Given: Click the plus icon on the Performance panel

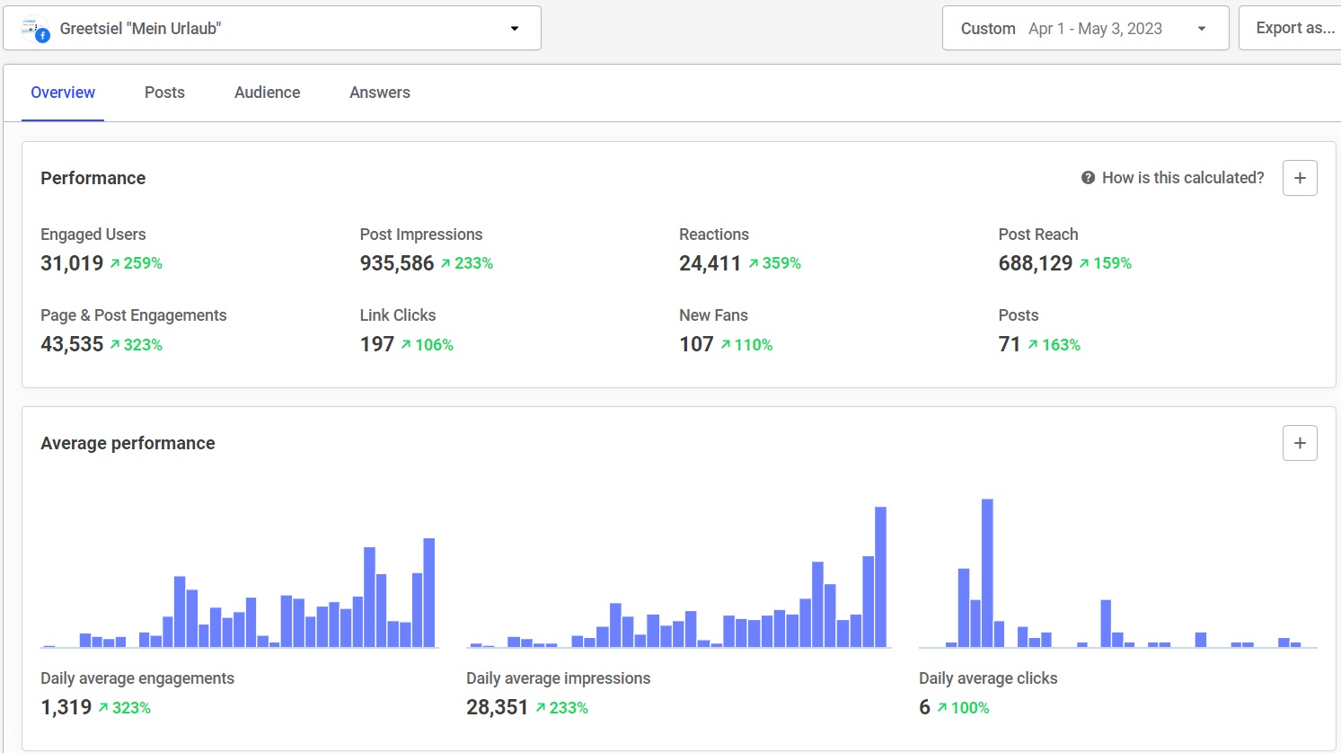Looking at the screenshot, I should pos(1299,177).
